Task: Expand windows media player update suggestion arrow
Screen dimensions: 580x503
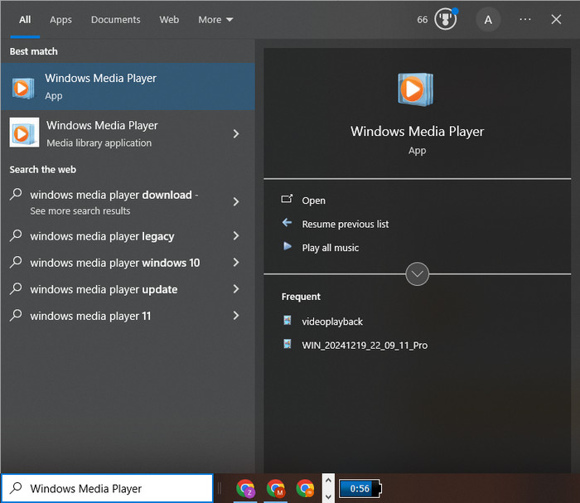Action: pos(236,289)
